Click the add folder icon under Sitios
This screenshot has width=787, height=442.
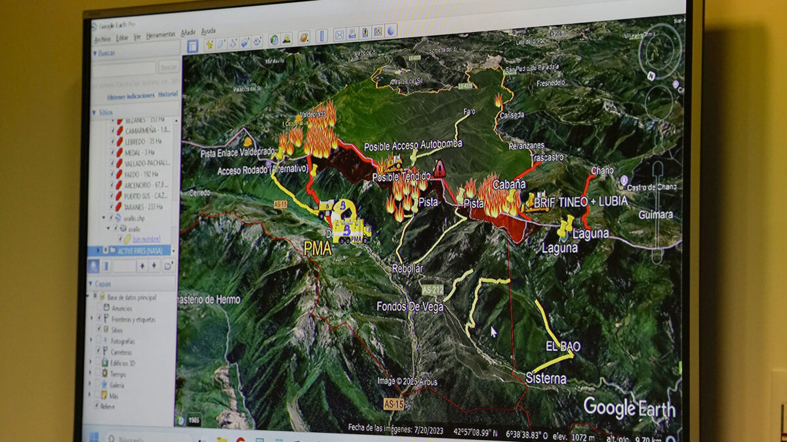pyautogui.click(x=169, y=265)
